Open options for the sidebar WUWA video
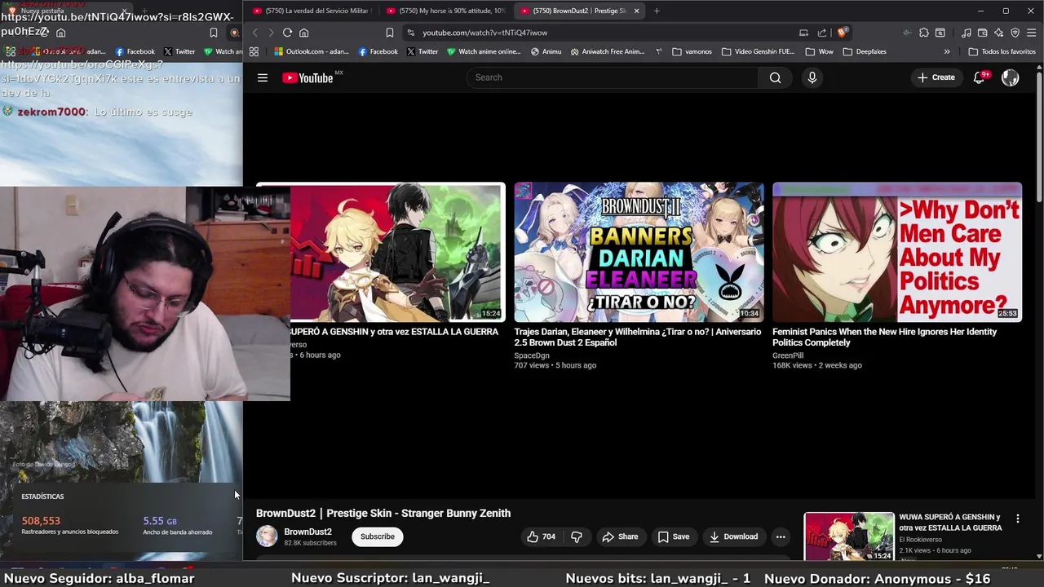This screenshot has height=587, width=1044. coord(1017,519)
